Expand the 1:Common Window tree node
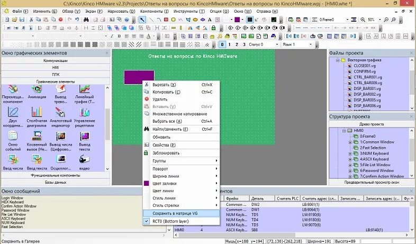Viewport: 416px width, 244px height. point(350,142)
